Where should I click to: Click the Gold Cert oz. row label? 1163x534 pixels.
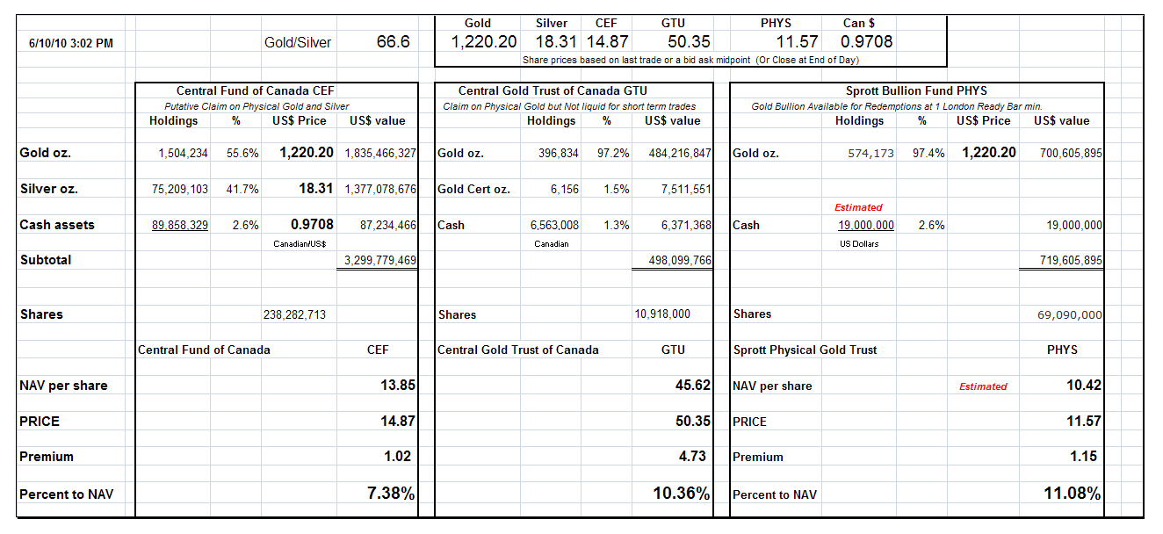(473, 189)
